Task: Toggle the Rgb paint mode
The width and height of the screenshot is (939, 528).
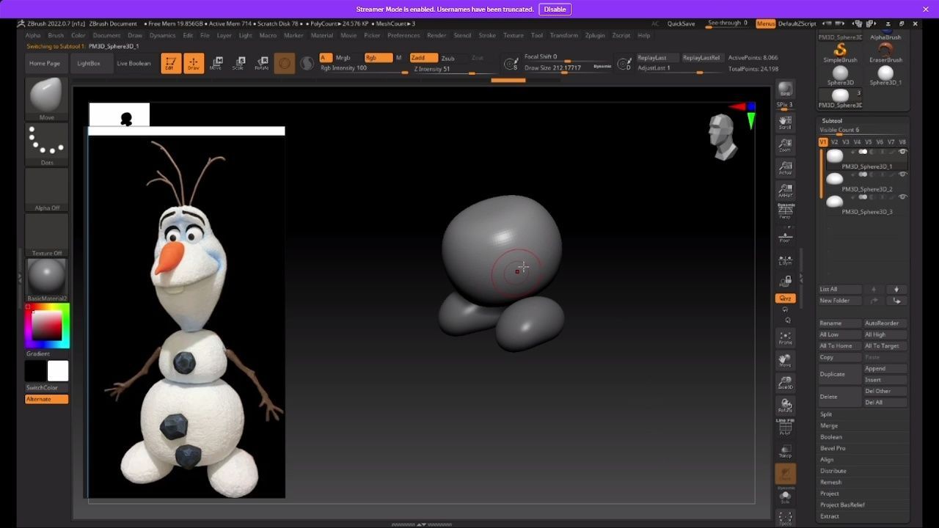Action: [378, 58]
